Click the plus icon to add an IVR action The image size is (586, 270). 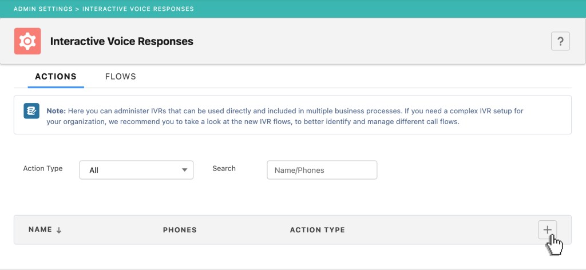547,229
